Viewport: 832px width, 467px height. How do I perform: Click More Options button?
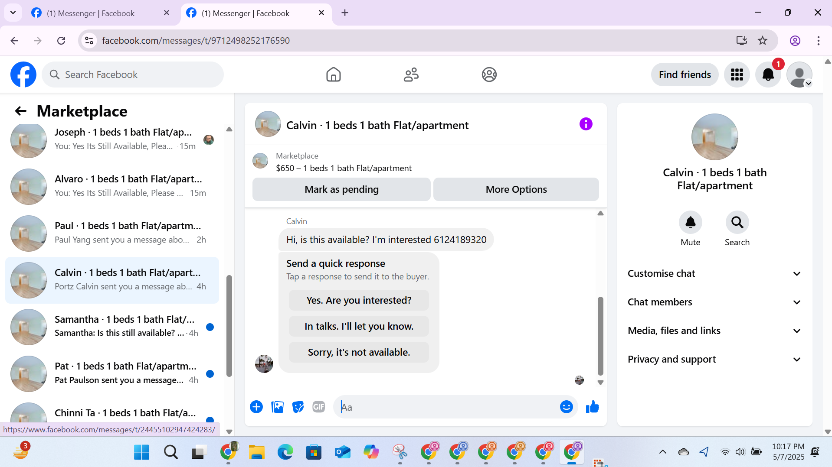pos(516,189)
